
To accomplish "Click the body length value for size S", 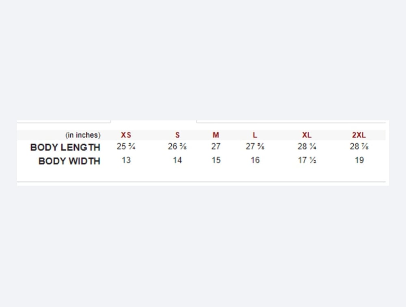I will point(177,147).
